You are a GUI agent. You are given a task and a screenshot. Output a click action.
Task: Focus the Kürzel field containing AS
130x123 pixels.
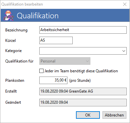[x=56, y=40]
